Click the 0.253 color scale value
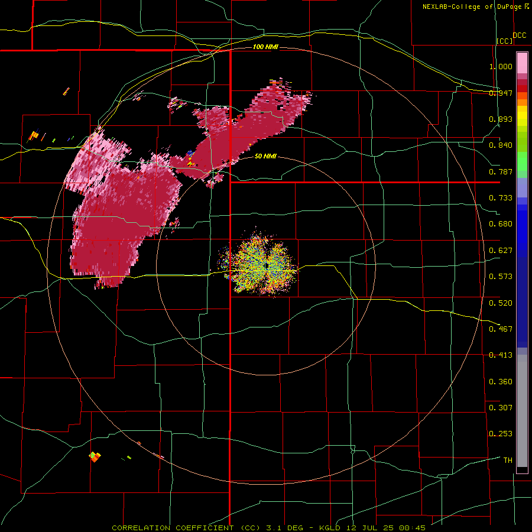Viewport: 532px width, 532px height. (501, 434)
